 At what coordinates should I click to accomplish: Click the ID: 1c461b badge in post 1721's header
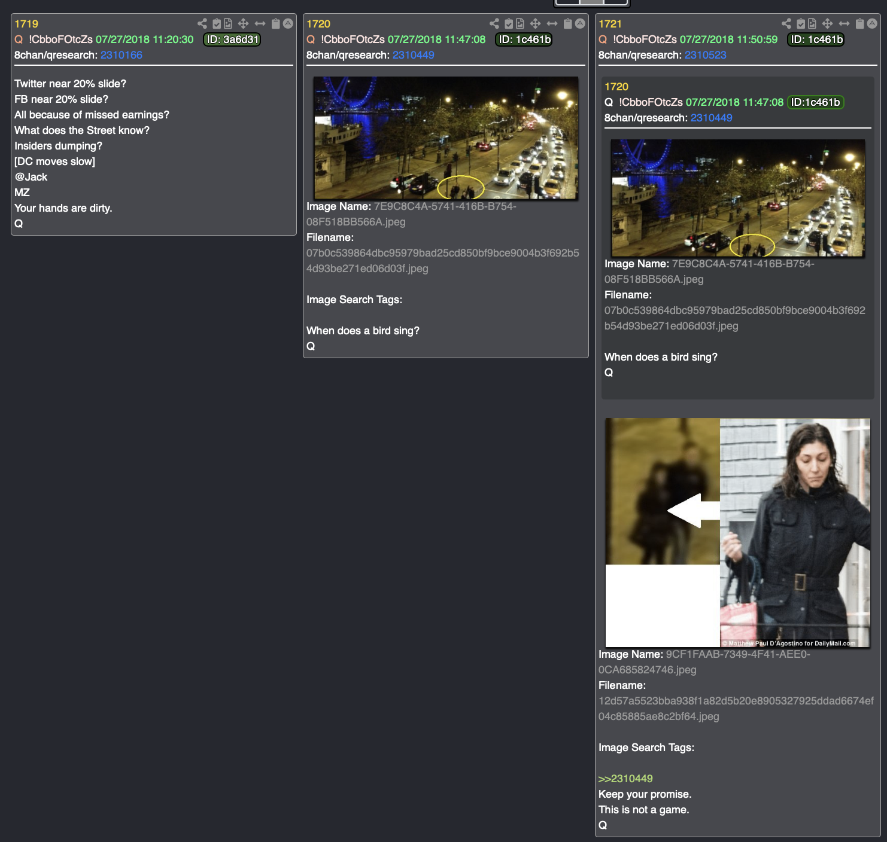[x=816, y=39]
